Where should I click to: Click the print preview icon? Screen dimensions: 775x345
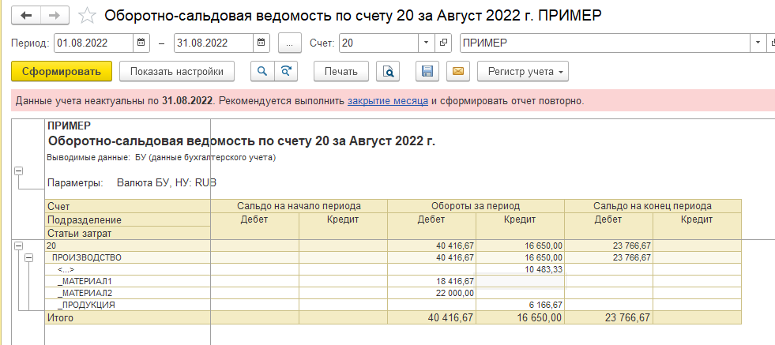click(x=388, y=72)
